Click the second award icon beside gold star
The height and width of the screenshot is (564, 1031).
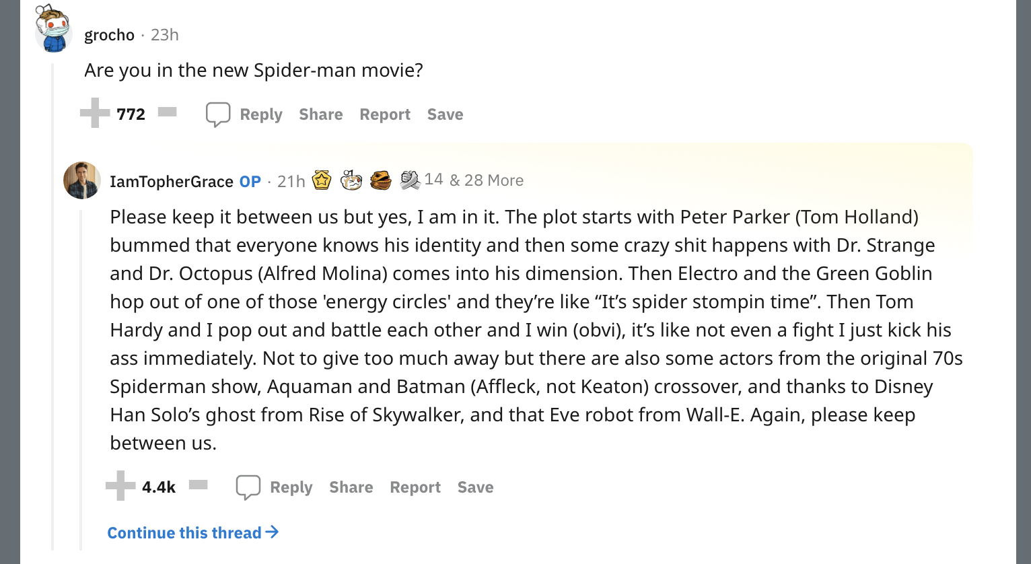click(351, 180)
